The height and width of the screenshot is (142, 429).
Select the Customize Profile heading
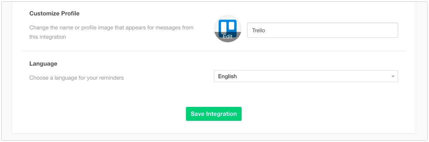tap(55, 13)
